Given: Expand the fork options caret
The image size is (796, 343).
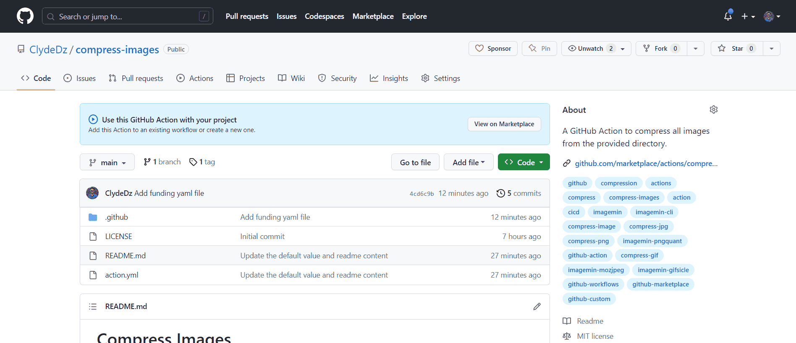Looking at the screenshot, I should pyautogui.click(x=696, y=49).
